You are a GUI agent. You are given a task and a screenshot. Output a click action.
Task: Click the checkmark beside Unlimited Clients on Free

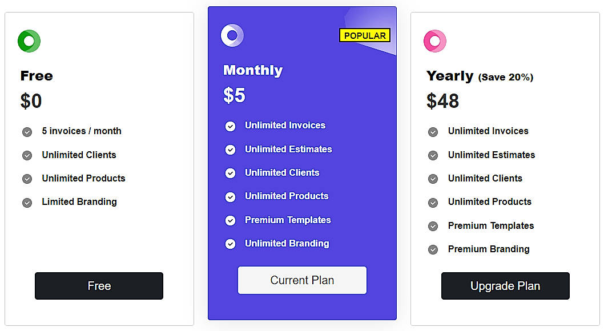[27, 155]
